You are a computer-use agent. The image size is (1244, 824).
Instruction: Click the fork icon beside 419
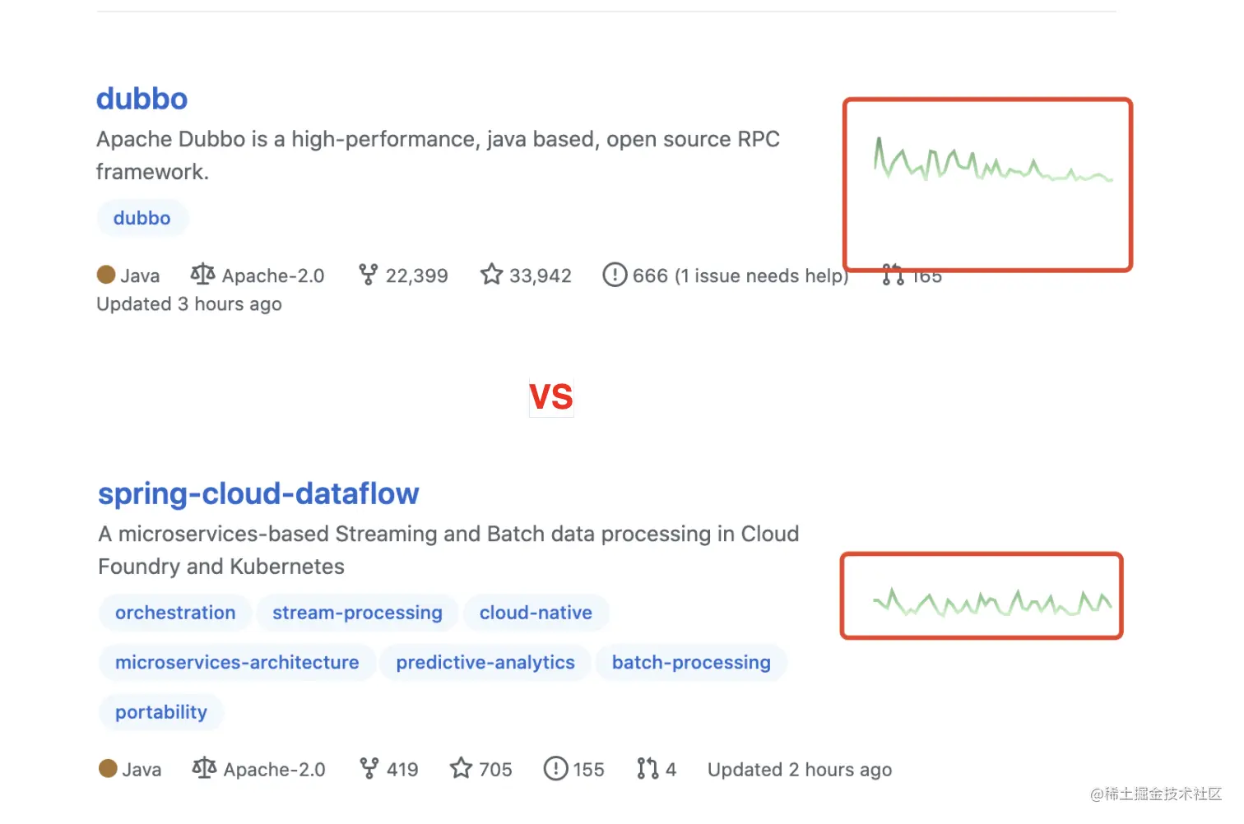[x=370, y=768]
